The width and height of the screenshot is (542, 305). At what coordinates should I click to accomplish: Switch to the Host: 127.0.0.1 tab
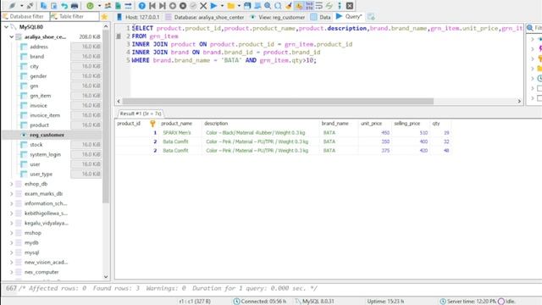tap(138, 17)
